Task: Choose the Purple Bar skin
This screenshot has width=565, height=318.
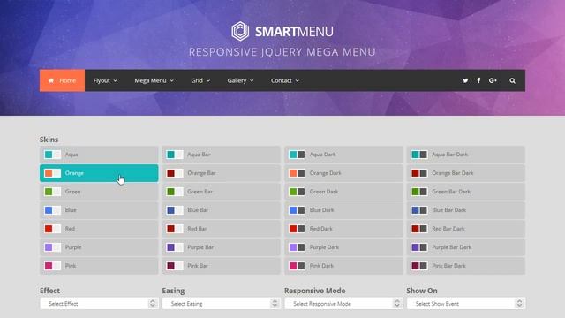Action: pos(222,247)
